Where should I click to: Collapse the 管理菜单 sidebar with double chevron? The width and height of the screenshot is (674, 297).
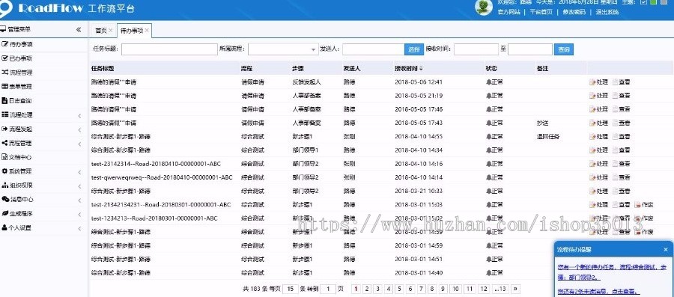79,30
